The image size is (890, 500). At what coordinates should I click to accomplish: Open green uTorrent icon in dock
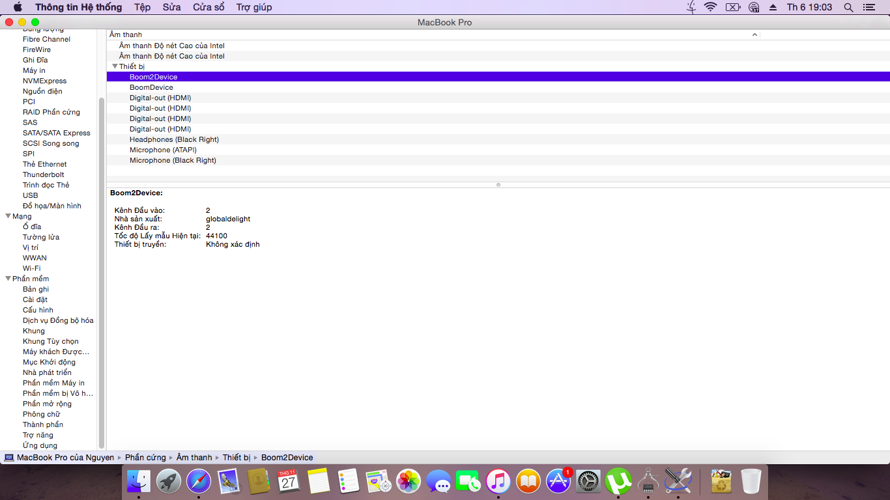pos(618,481)
